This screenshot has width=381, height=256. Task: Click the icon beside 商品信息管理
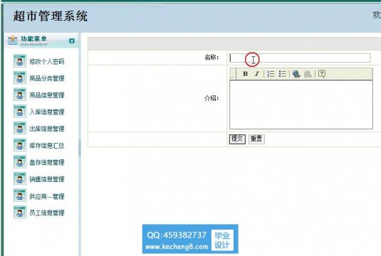[20, 95]
